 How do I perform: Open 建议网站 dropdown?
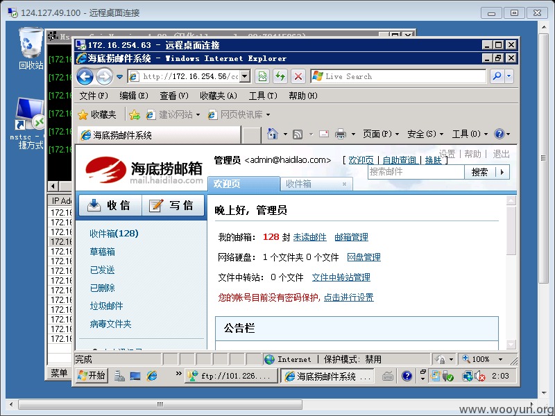(173, 114)
